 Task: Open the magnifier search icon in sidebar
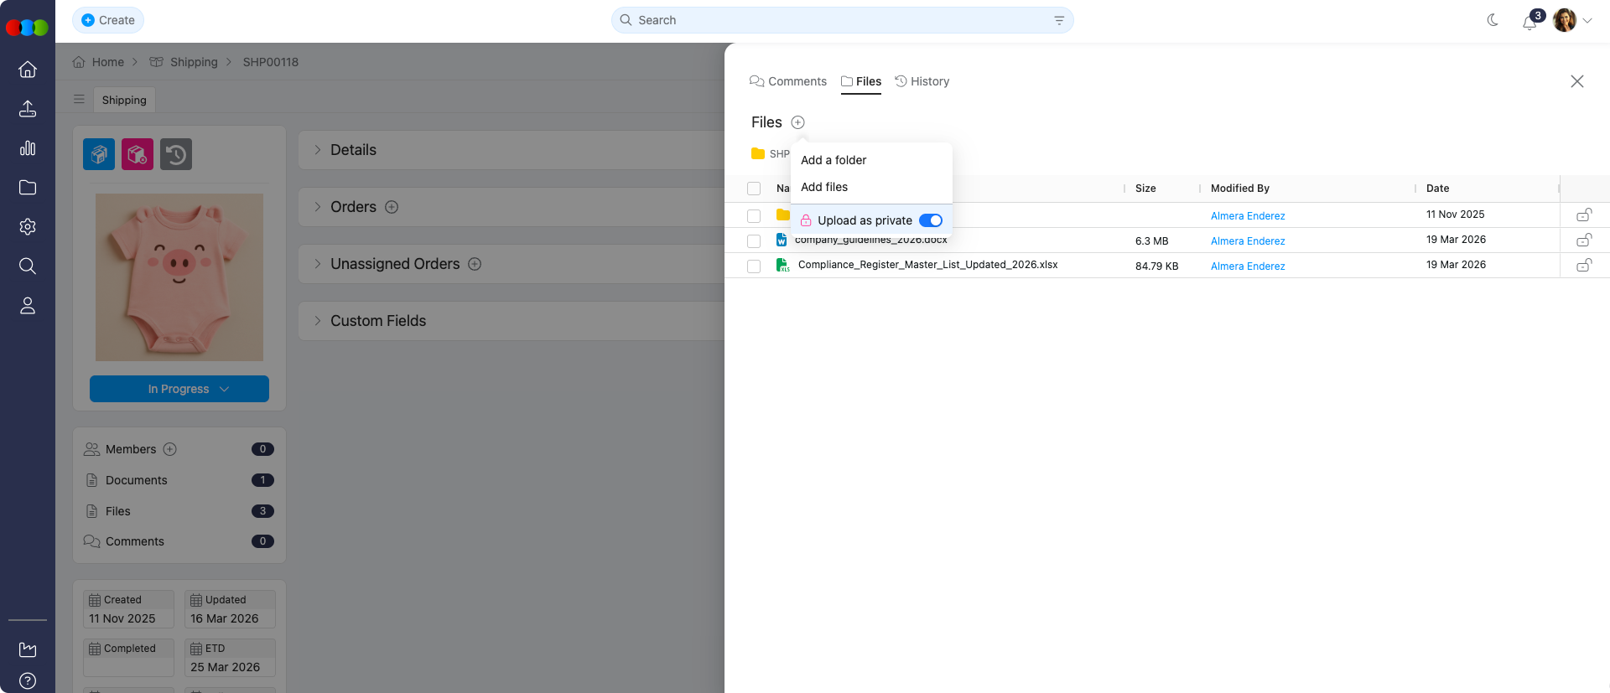click(28, 266)
